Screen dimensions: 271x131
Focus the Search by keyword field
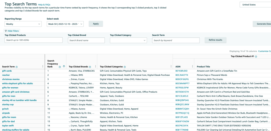tap(176, 40)
